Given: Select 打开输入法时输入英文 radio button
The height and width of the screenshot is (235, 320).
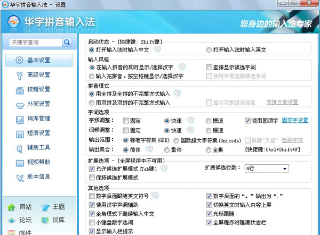Looking at the screenshot, I should pos(209,49).
